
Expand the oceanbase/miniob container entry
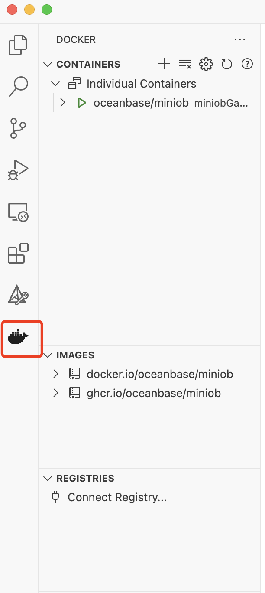point(63,103)
